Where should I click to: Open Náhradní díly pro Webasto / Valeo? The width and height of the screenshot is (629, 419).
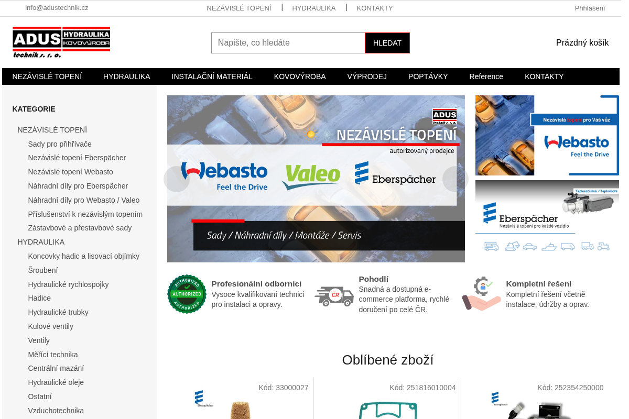click(84, 200)
